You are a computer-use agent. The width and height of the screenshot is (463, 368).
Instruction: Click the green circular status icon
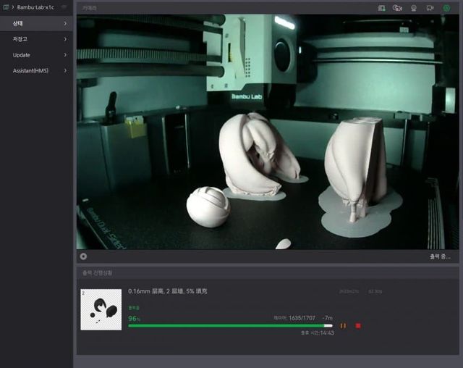click(446, 8)
